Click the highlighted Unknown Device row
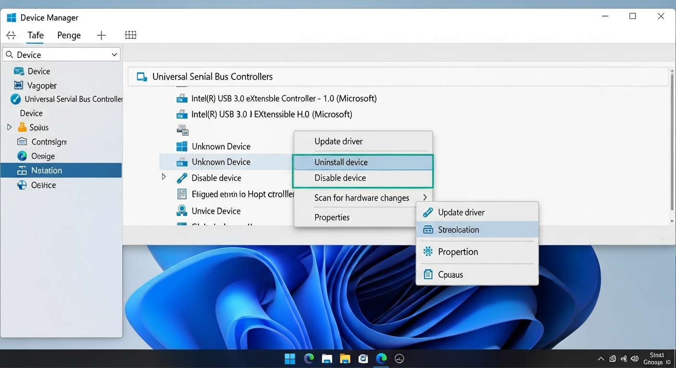Image resolution: width=676 pixels, height=368 pixels. (x=227, y=162)
